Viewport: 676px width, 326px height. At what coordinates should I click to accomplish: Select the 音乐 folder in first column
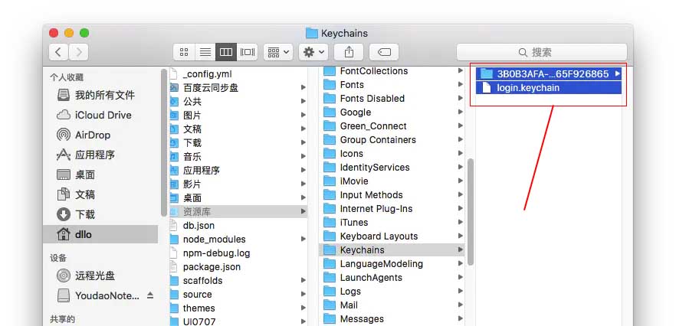point(238,157)
